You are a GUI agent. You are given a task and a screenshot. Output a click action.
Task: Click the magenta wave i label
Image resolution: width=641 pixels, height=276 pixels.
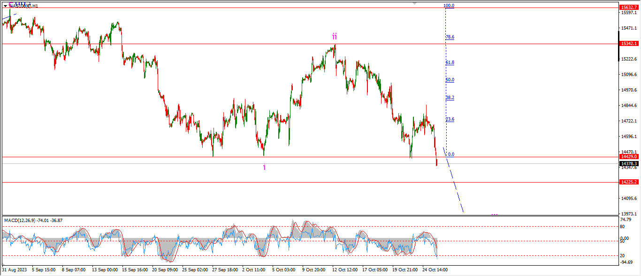(x=264, y=167)
